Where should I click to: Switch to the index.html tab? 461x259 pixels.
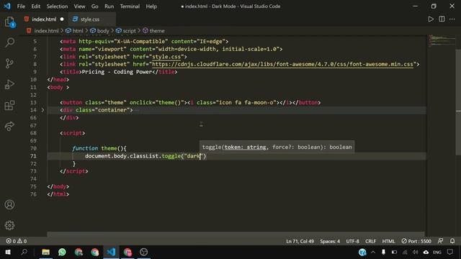pyautogui.click(x=44, y=19)
